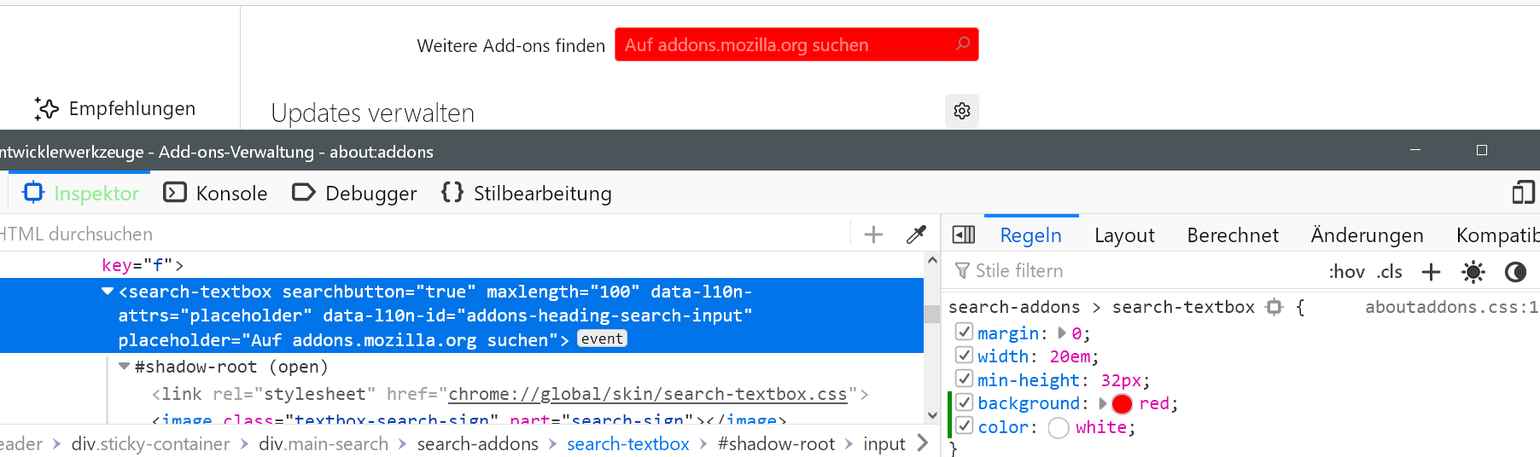Click the event badge on search-textbox
Screen dimensions: 1540x457
tap(602, 339)
